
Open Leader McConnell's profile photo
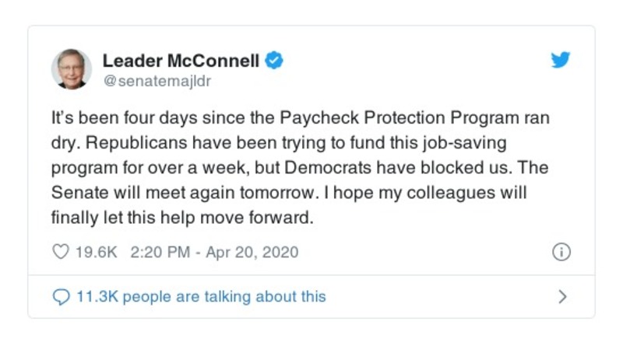[x=72, y=68]
